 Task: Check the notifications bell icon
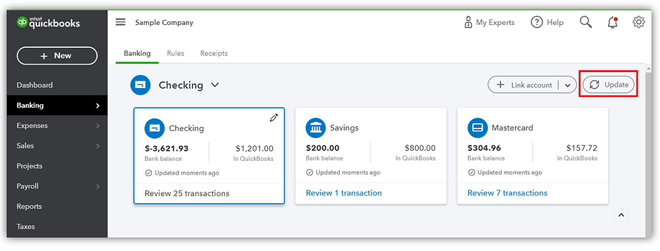point(613,23)
